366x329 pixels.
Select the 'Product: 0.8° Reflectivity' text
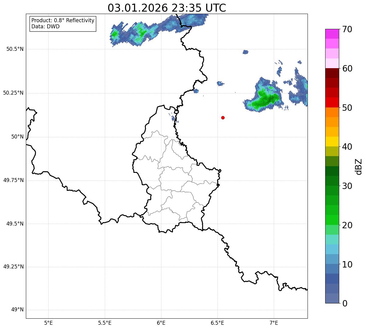click(63, 20)
